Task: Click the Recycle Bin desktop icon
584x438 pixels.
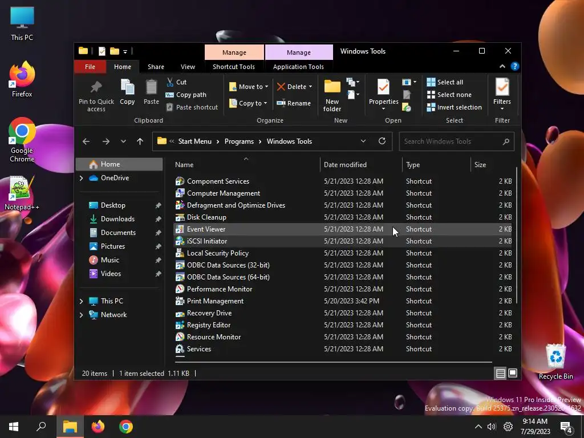Action: [x=555, y=362]
